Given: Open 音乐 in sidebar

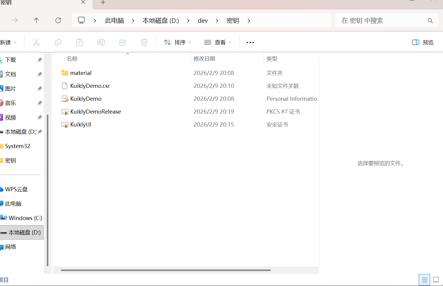Looking at the screenshot, I should pyautogui.click(x=11, y=103).
